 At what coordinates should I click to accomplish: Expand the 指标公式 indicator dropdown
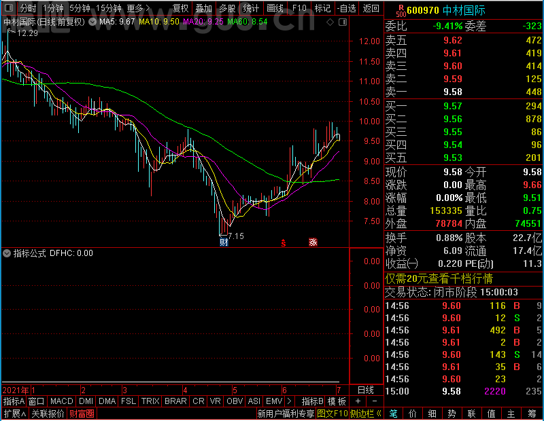7,253
